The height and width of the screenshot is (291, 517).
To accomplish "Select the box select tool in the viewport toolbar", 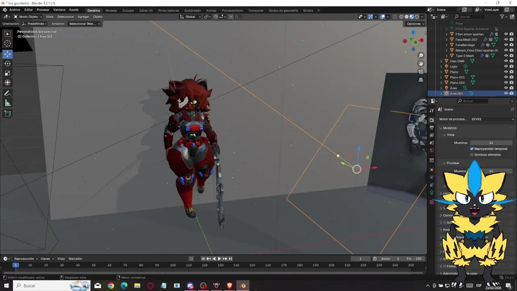I will click(x=8, y=34).
